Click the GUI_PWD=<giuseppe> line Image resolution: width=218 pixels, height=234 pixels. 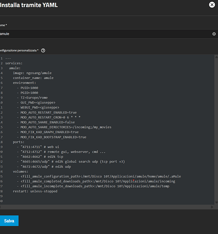click(x=36, y=102)
